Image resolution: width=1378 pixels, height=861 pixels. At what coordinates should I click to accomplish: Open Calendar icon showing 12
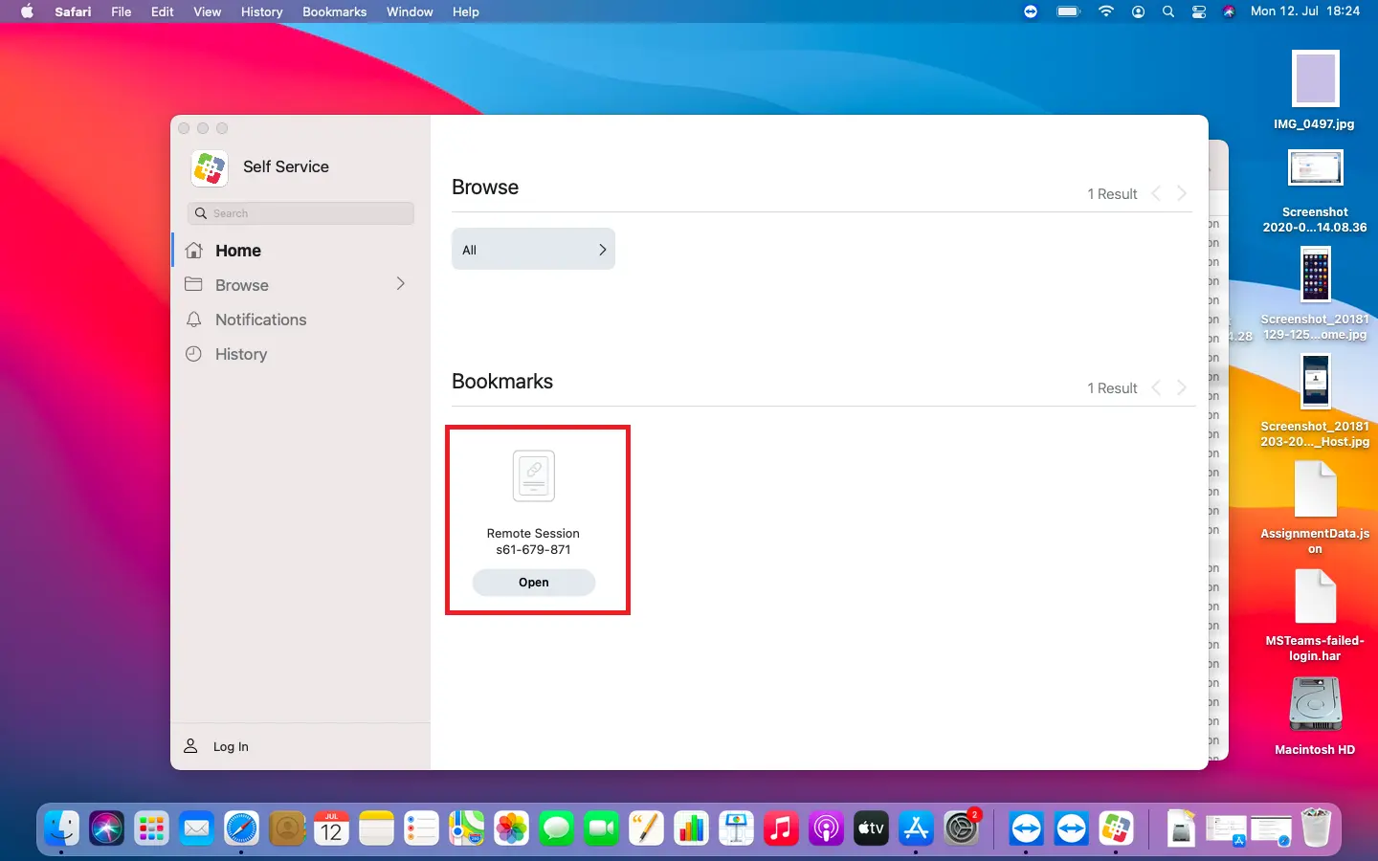pos(331,828)
